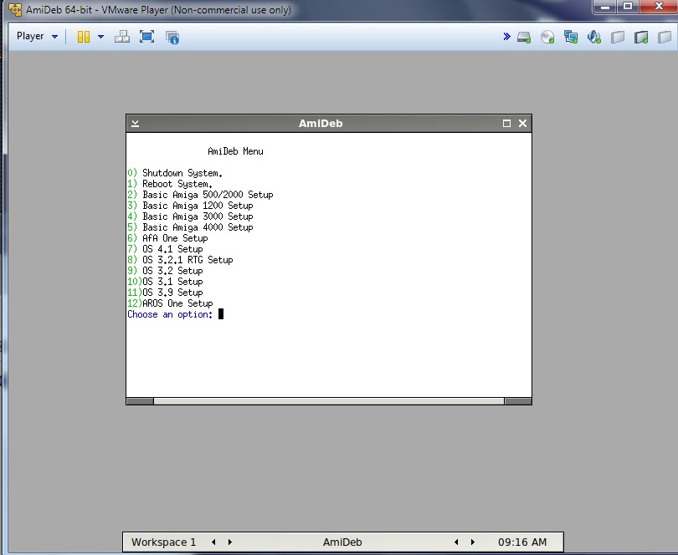Open the Player dropdown menu
The image size is (678, 555).
point(37,37)
